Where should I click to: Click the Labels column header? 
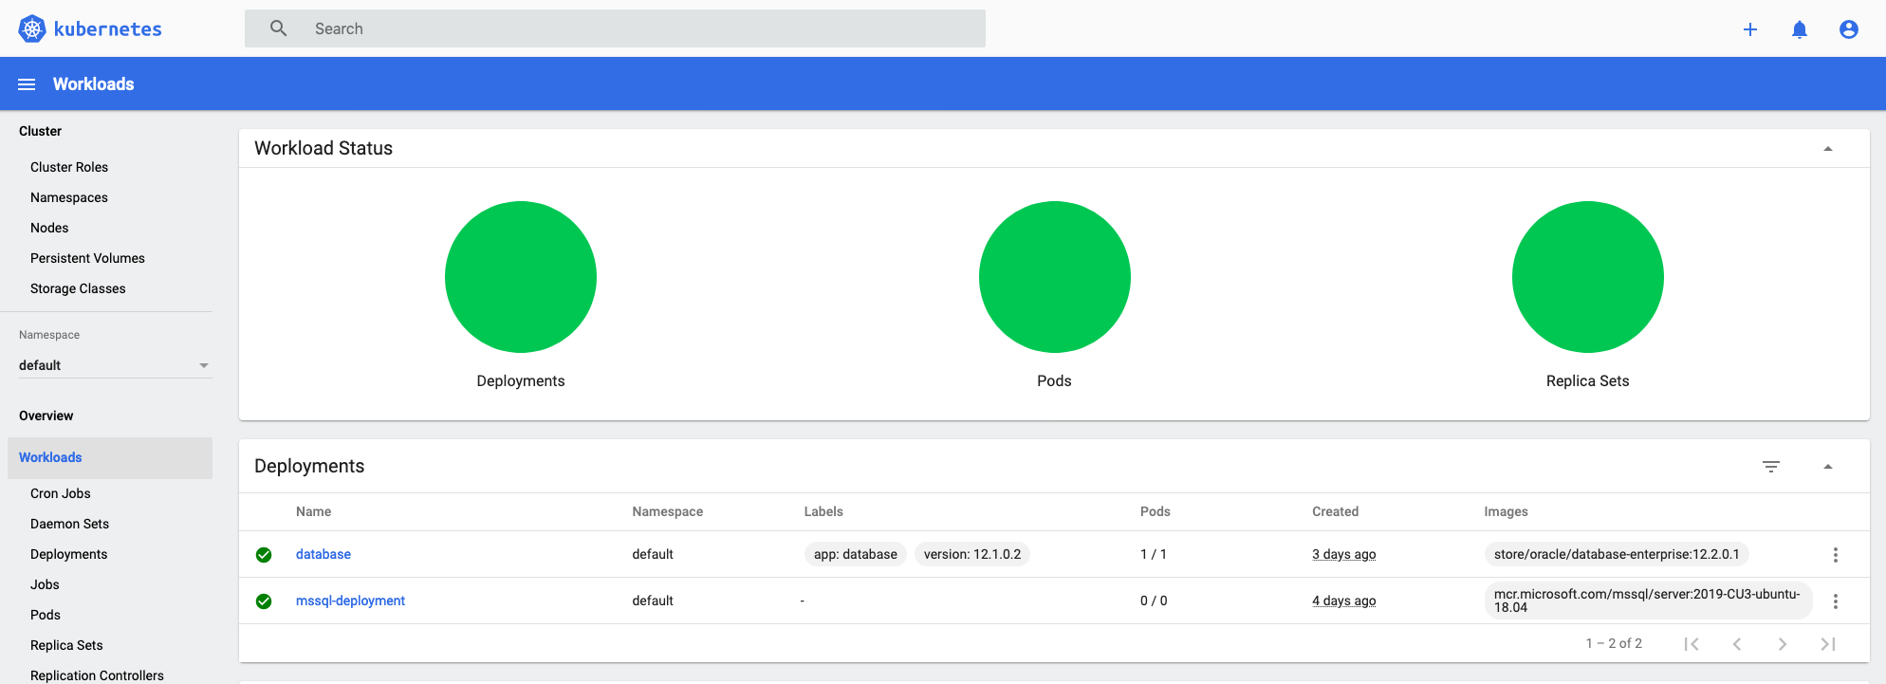click(823, 511)
